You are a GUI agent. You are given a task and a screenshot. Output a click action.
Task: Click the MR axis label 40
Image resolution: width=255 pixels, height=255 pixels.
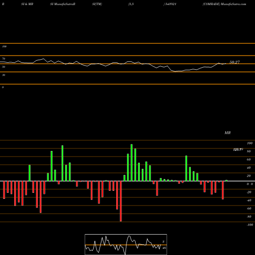click(248, 168)
